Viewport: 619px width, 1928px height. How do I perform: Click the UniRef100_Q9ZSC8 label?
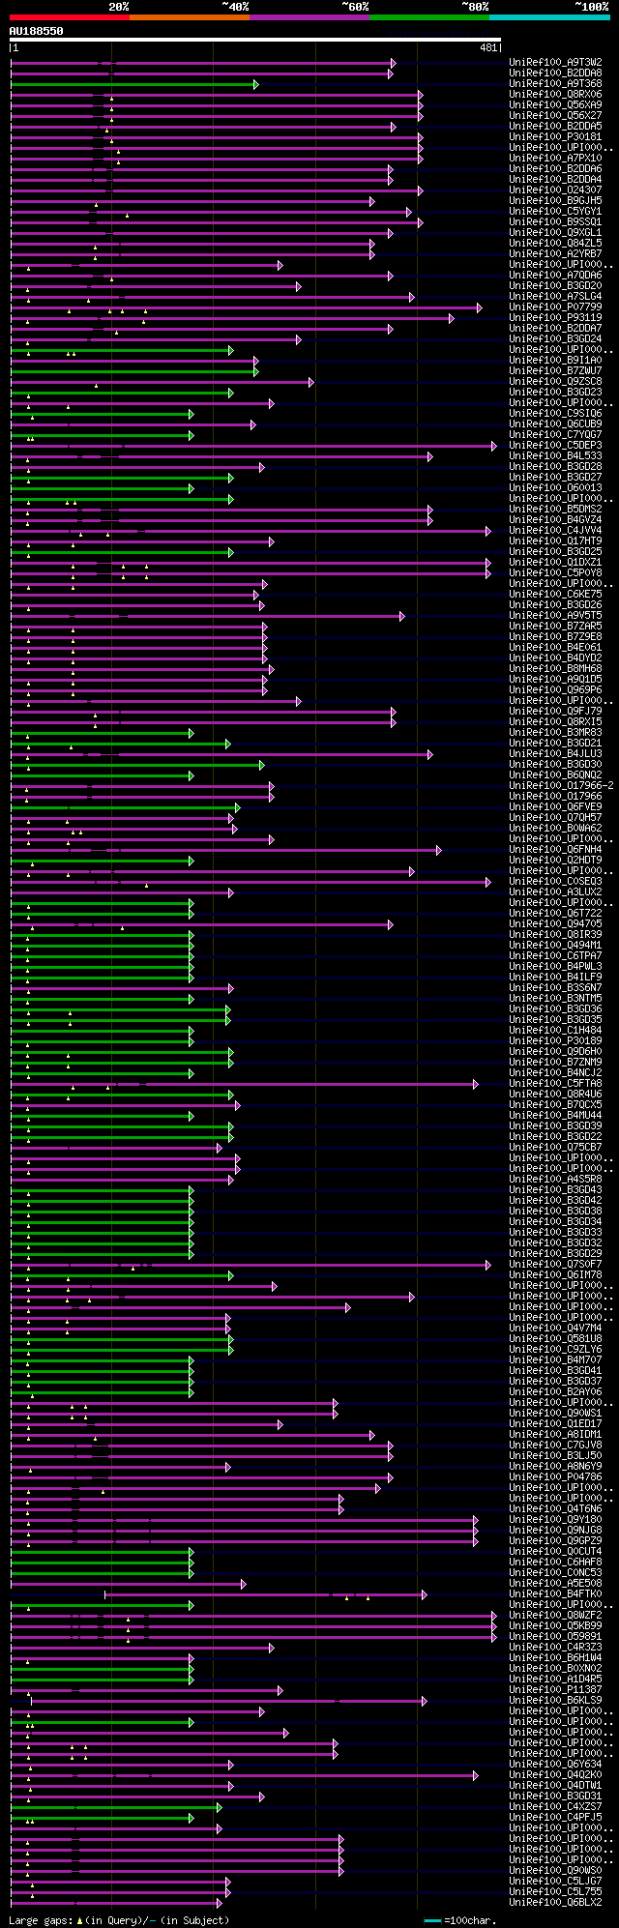(555, 381)
